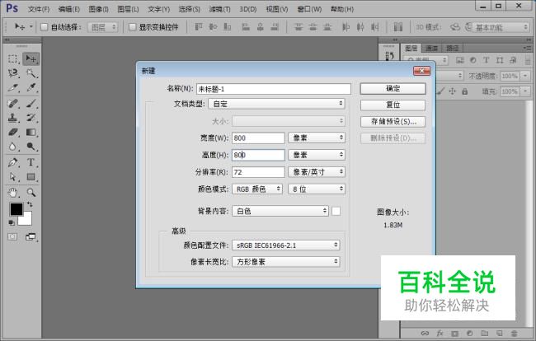The image size is (536, 341).
Task: Select the Lasso tool
Action: [x=12, y=73]
